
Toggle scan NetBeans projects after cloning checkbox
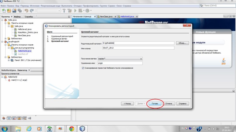pos(83,68)
